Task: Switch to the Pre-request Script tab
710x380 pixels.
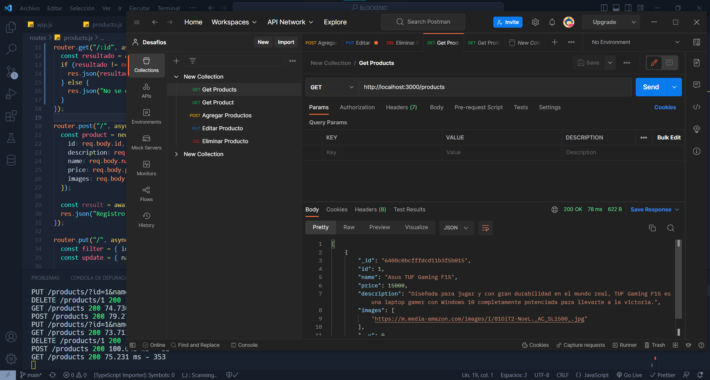Action: (479, 107)
